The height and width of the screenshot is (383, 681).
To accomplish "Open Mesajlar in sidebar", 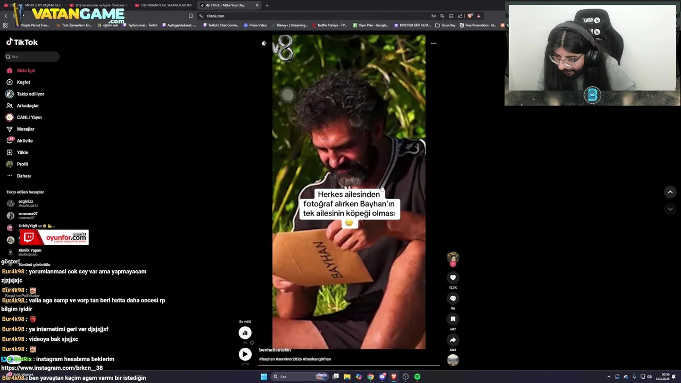I will pyautogui.click(x=20, y=129).
